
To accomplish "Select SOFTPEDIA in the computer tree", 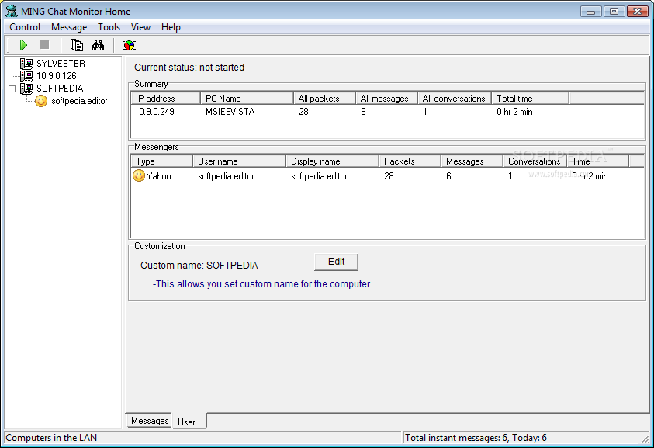I will [60, 89].
